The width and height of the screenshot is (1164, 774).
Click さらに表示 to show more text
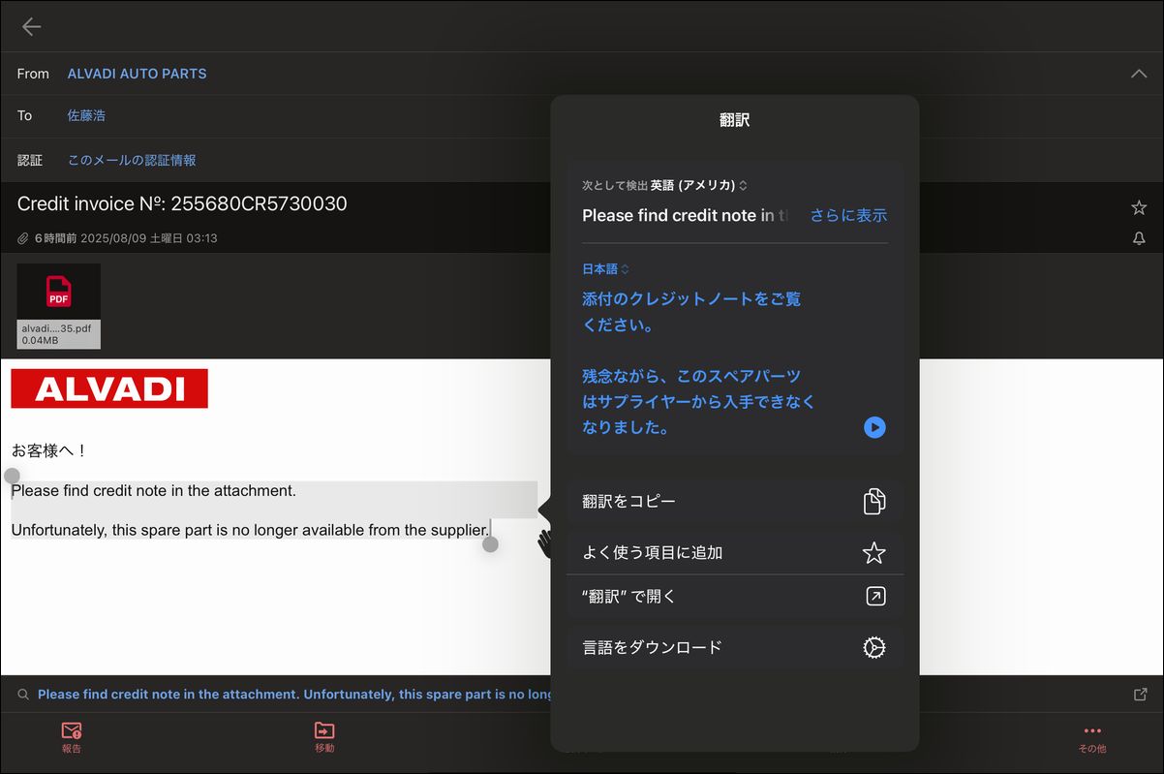coord(848,216)
